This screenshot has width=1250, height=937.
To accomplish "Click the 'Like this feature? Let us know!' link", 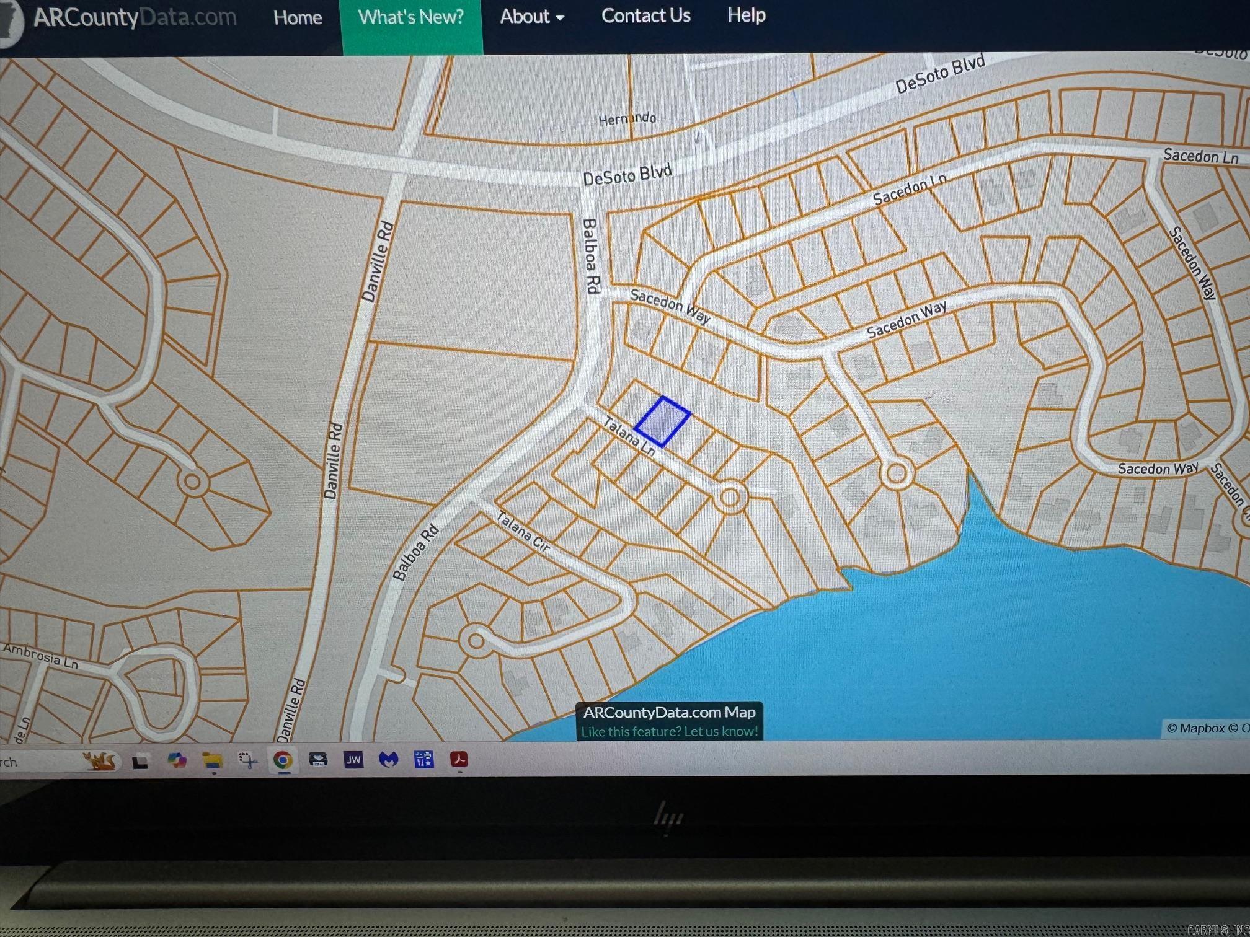I will tap(668, 731).
